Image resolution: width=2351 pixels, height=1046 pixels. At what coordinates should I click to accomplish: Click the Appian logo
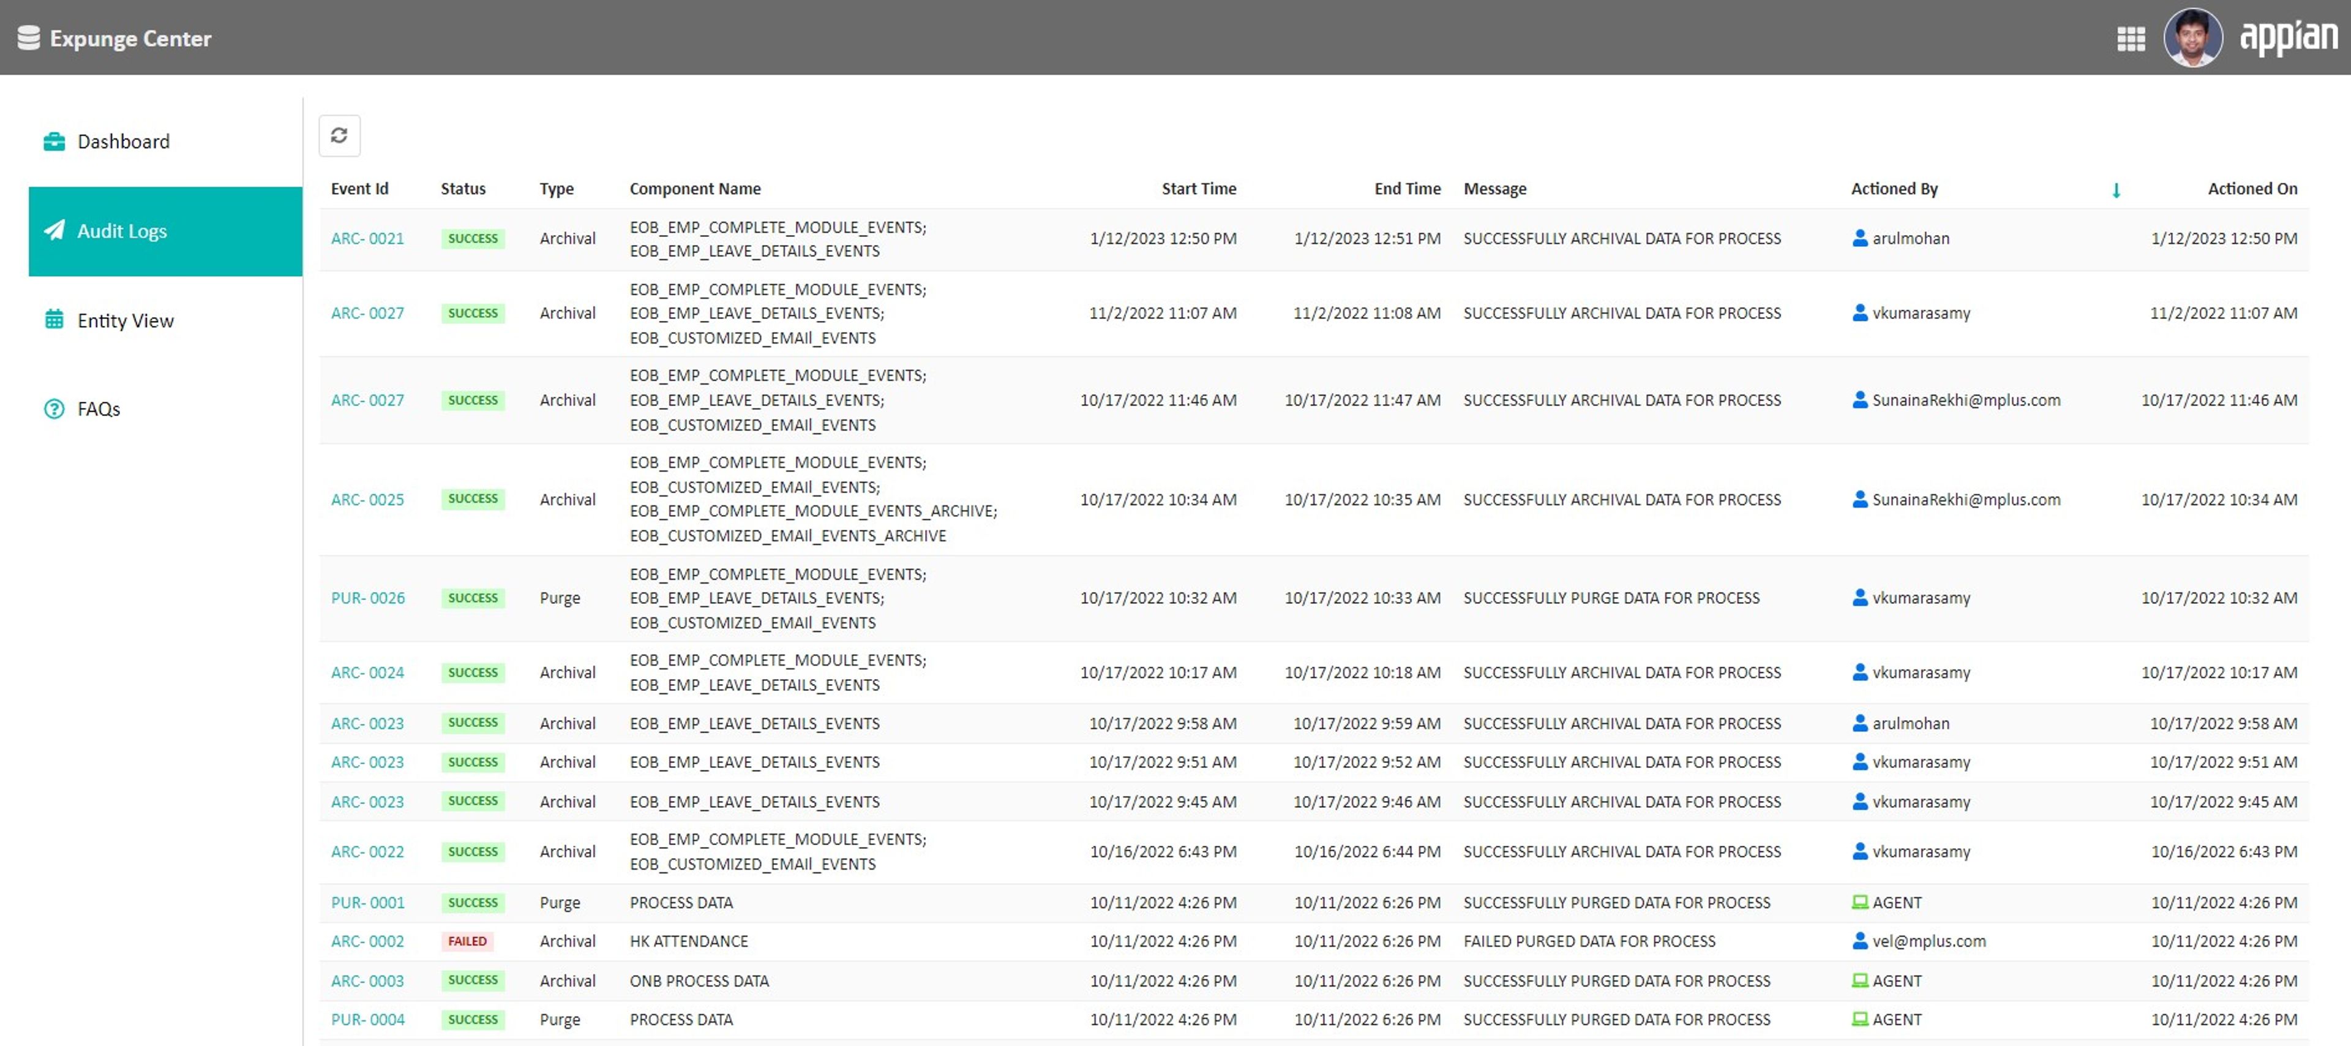[x=2289, y=37]
